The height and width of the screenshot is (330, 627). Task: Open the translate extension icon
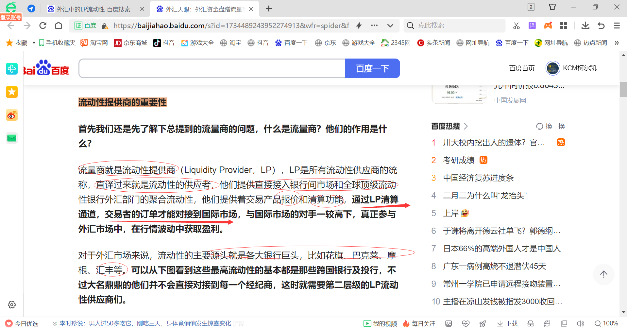coord(532,26)
